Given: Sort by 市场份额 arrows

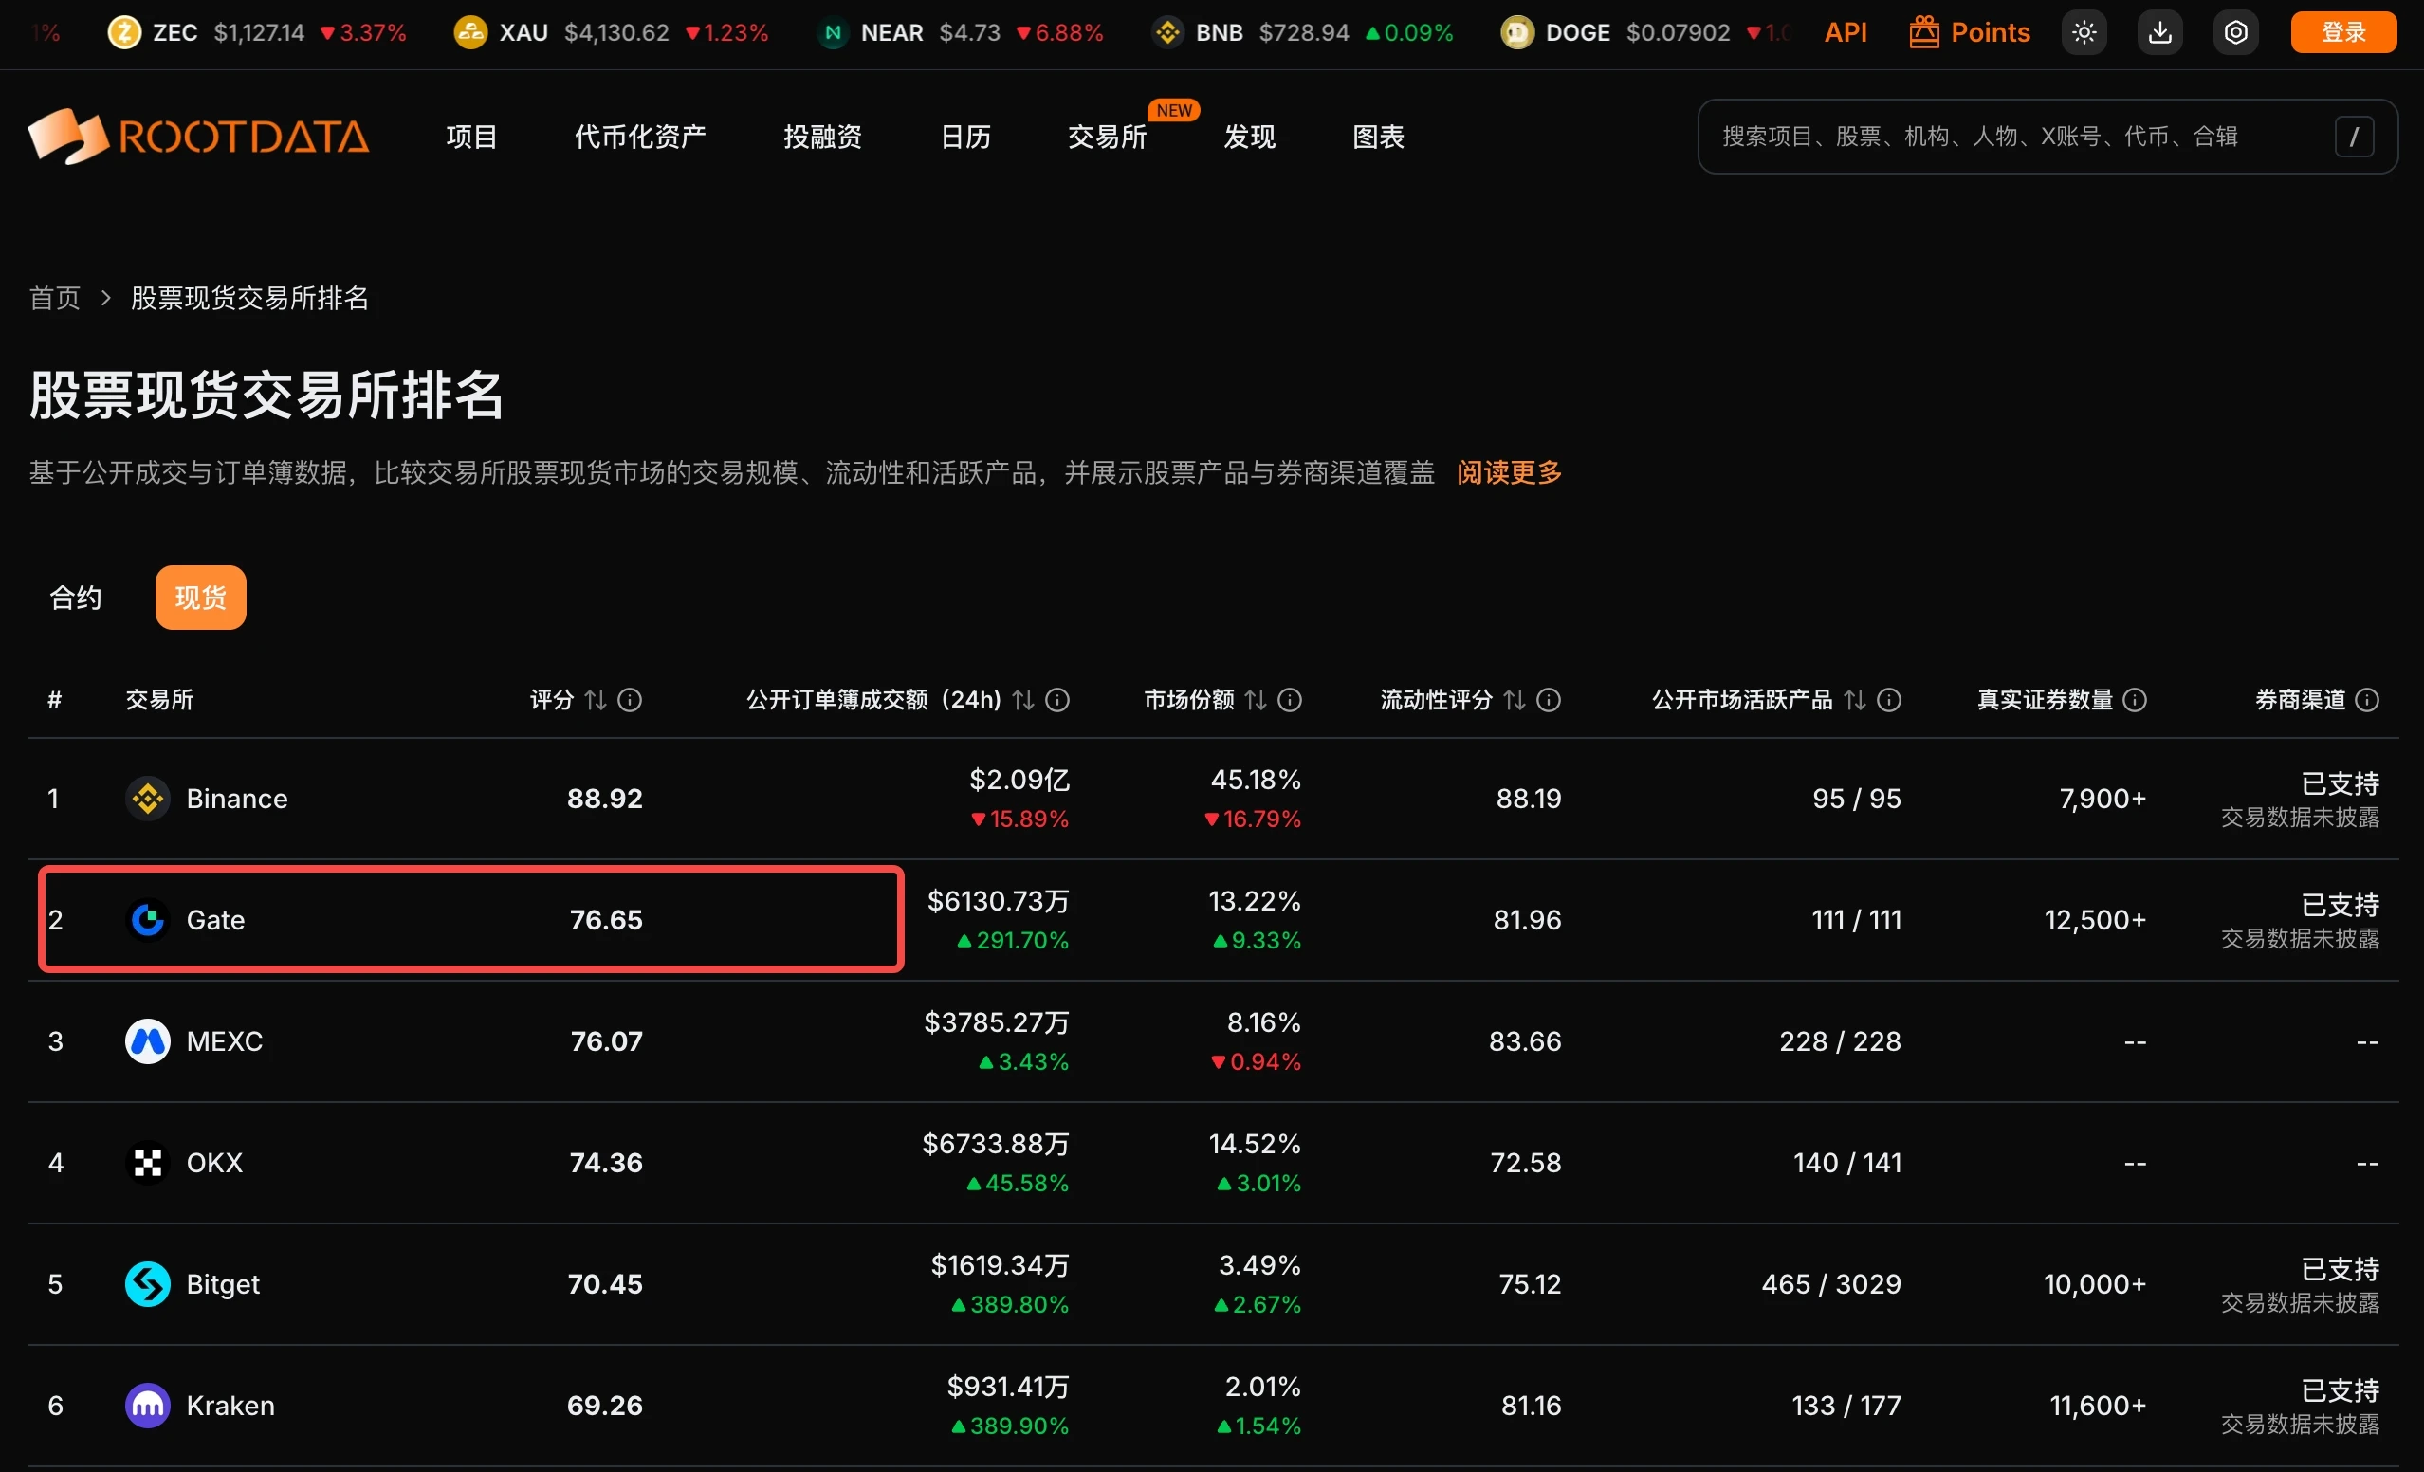Looking at the screenshot, I should (x=1256, y=700).
